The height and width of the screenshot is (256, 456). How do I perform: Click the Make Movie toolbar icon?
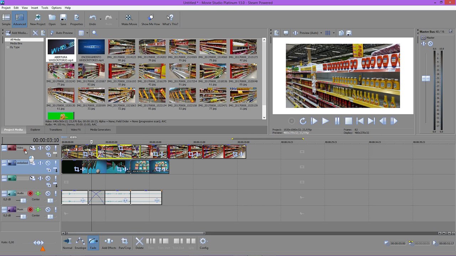coord(129,20)
